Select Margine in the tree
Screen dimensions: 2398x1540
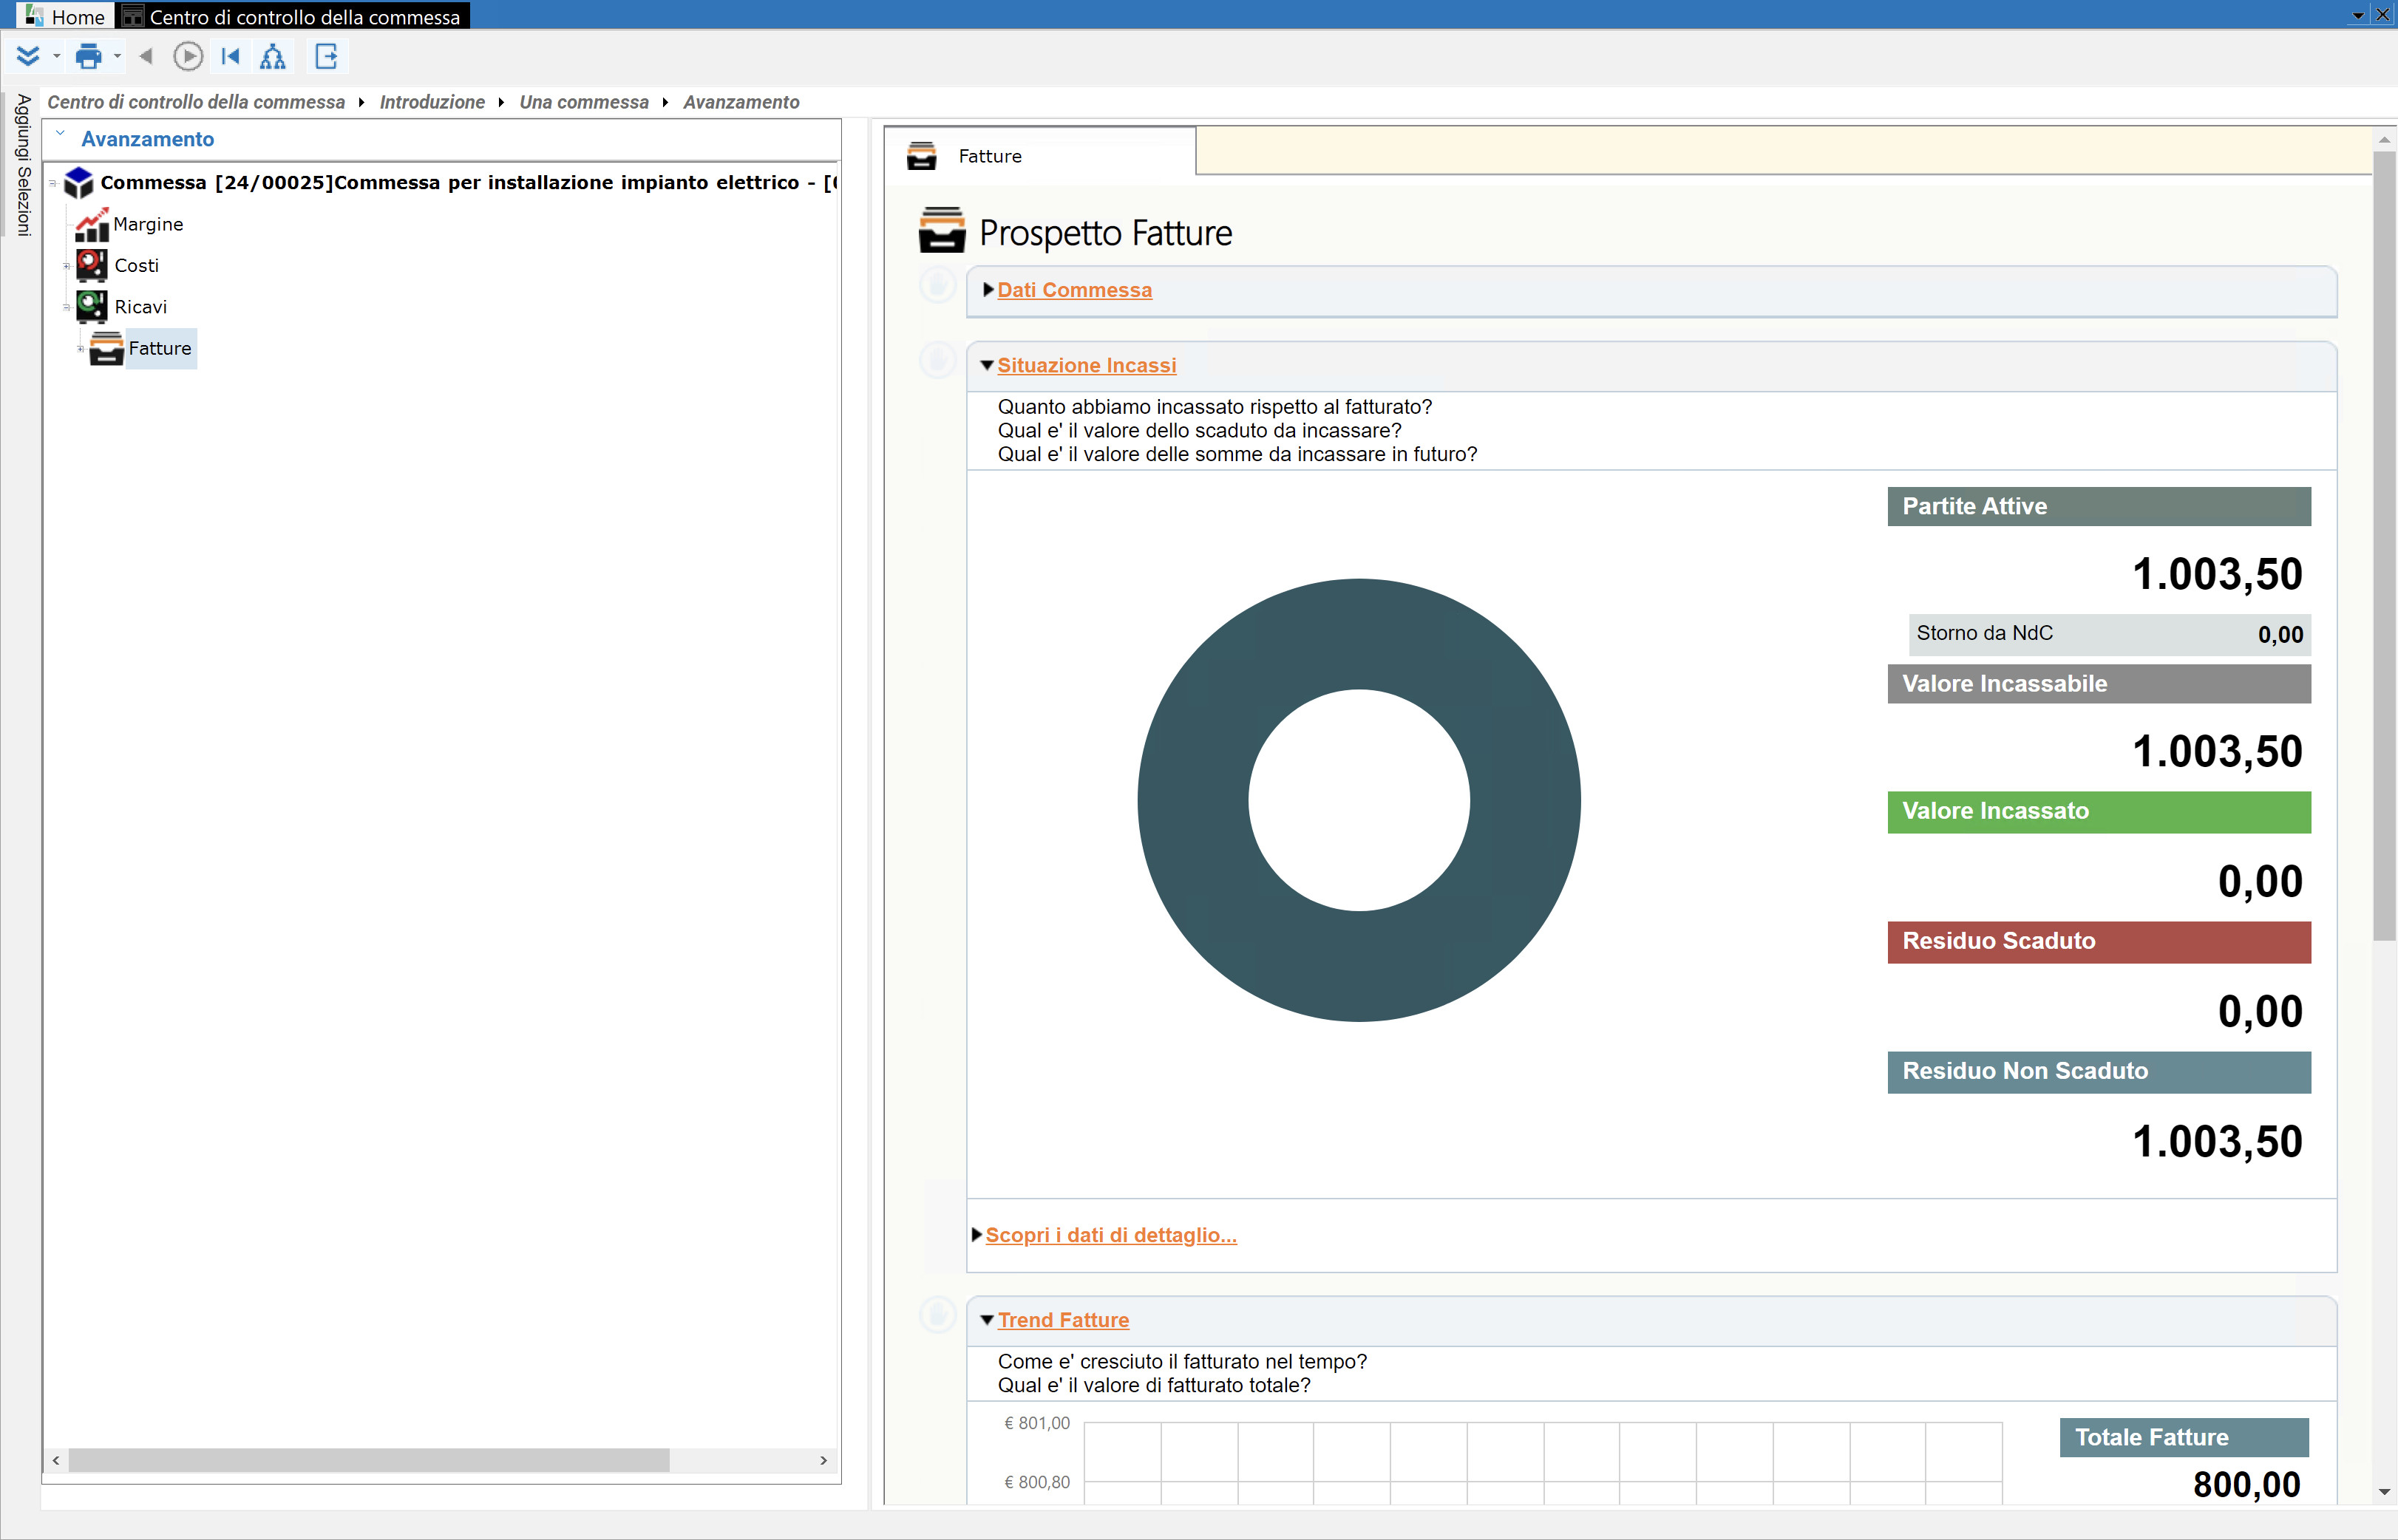148,224
